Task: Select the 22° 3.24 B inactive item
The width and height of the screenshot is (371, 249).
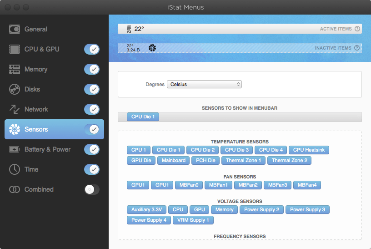Action: tap(133, 48)
